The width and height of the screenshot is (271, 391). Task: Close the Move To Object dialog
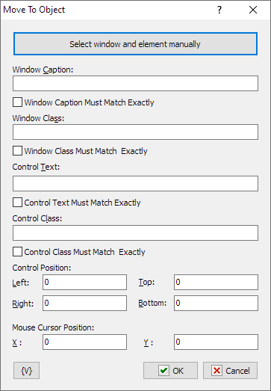(253, 10)
